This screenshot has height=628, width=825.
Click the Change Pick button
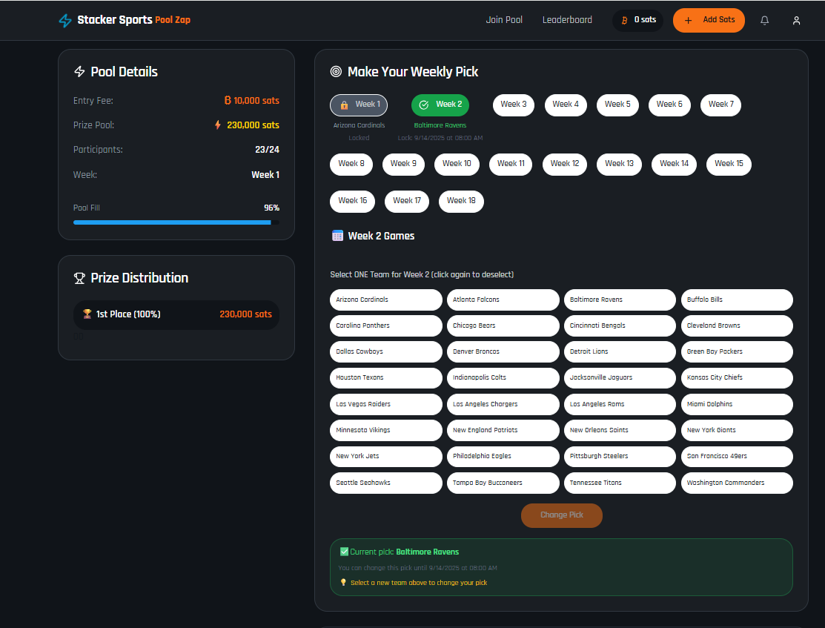click(x=561, y=515)
